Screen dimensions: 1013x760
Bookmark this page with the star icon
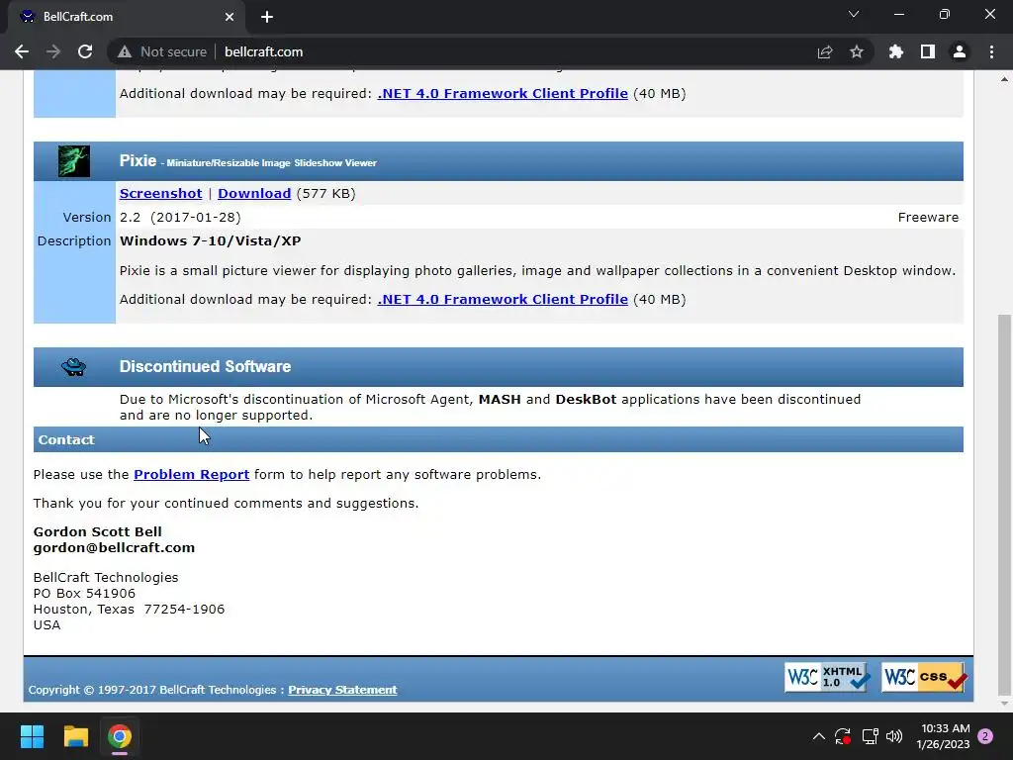[857, 51]
